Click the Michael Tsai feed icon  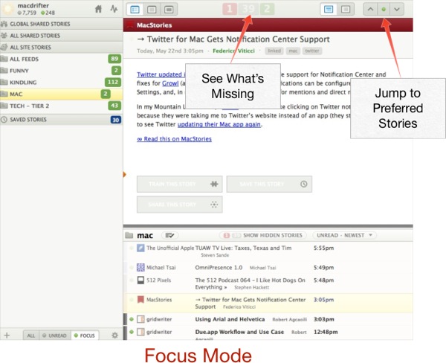tap(140, 267)
